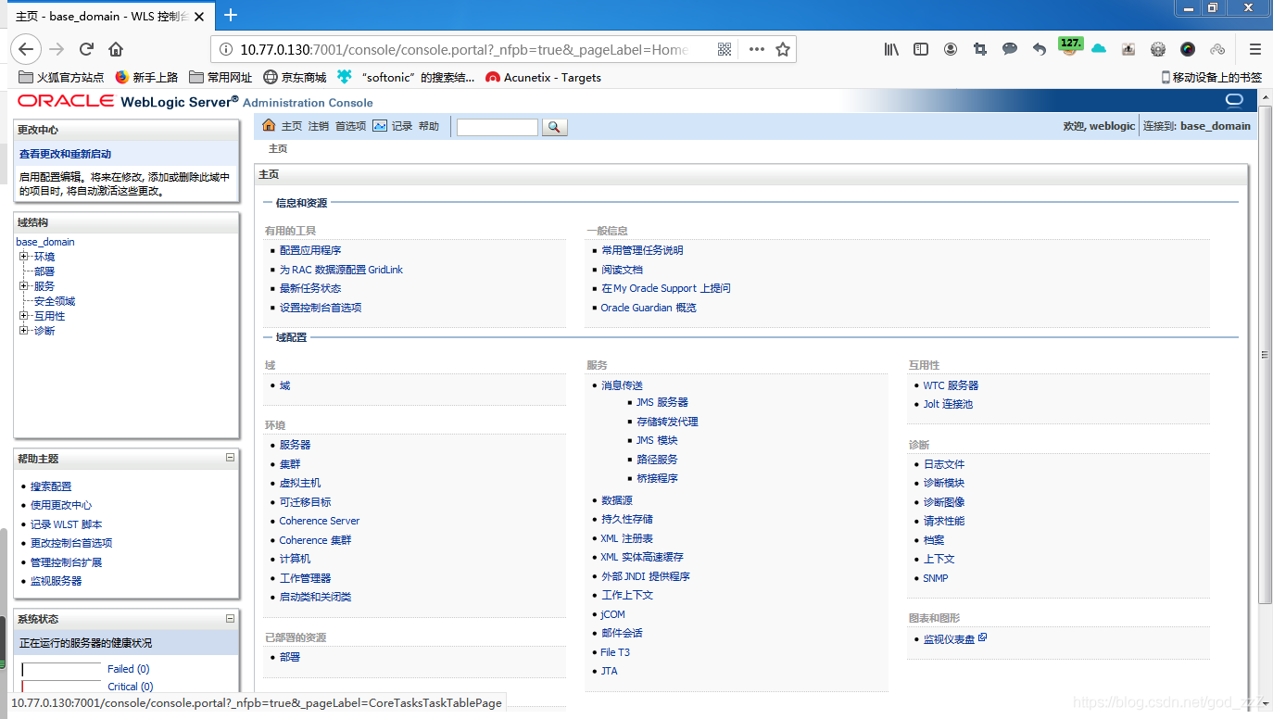
Task: Click the undo arrow toolbar icon
Action: pos(1040,49)
